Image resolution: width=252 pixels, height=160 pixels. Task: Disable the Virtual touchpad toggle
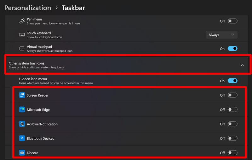(x=232, y=49)
